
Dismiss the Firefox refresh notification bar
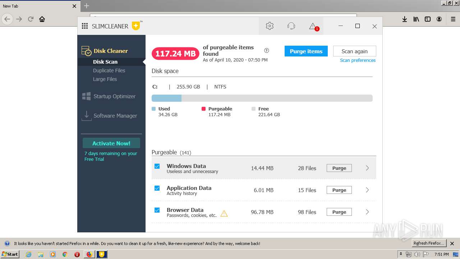point(452,244)
